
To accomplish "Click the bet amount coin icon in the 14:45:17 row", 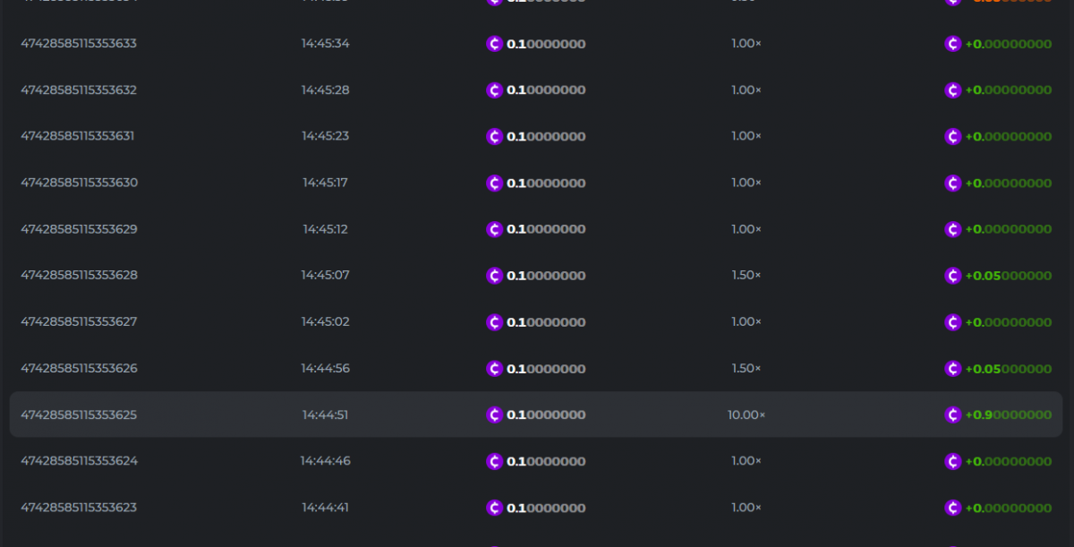I will pos(494,183).
